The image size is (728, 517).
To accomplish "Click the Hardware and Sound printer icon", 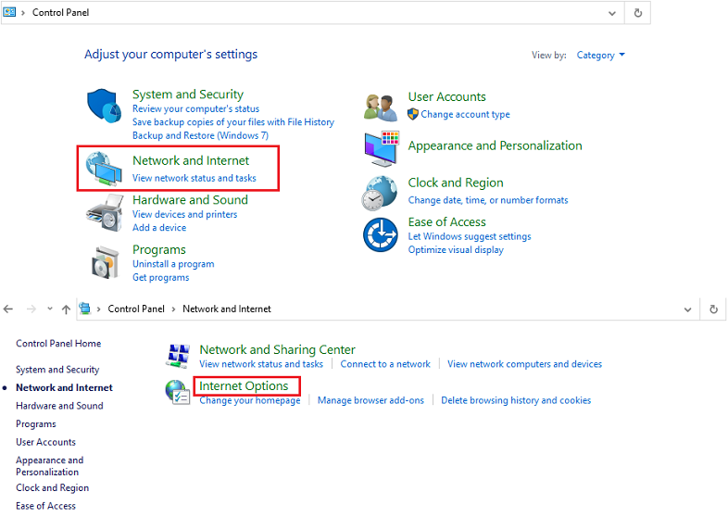I will 105,213.
